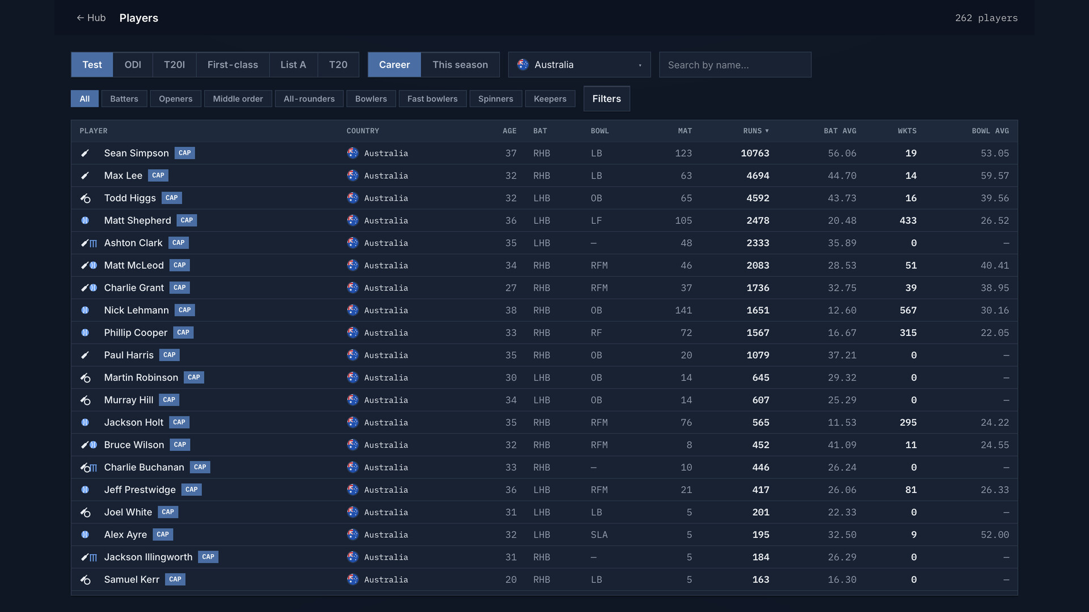Screen dimensions: 1089x612
Task: Sort by the MAT column header
Action: coord(685,131)
